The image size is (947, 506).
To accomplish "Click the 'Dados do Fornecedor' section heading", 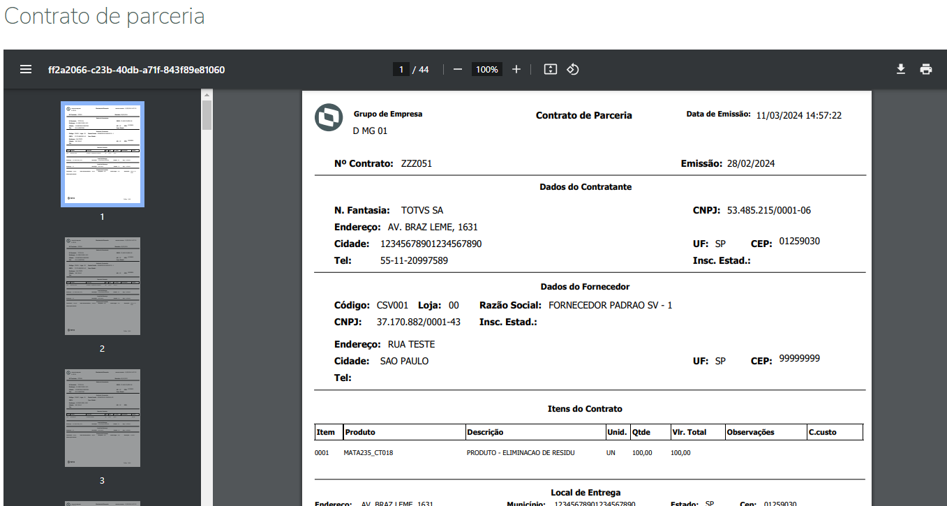I will [x=586, y=287].
